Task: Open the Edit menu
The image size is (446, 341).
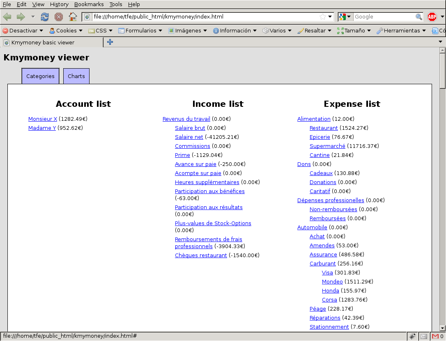Action: coord(21,4)
